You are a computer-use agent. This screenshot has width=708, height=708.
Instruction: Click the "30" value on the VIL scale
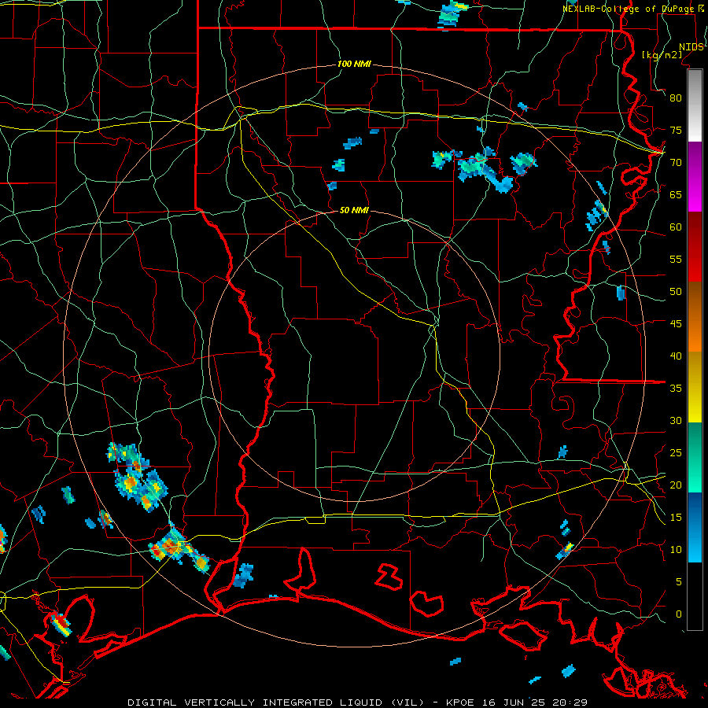676,420
